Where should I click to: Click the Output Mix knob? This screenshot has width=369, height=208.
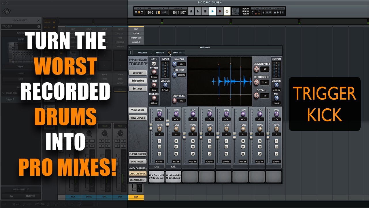click(x=276, y=98)
